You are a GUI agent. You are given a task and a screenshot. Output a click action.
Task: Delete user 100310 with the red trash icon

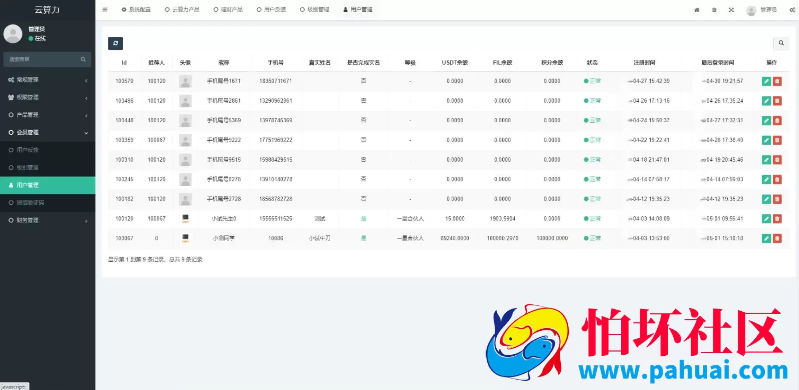(777, 160)
